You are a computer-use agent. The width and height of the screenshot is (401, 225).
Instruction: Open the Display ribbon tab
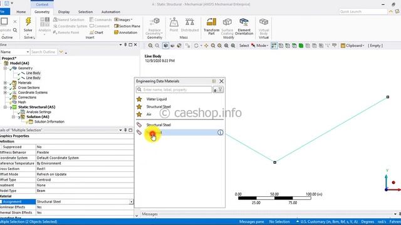pos(64,12)
